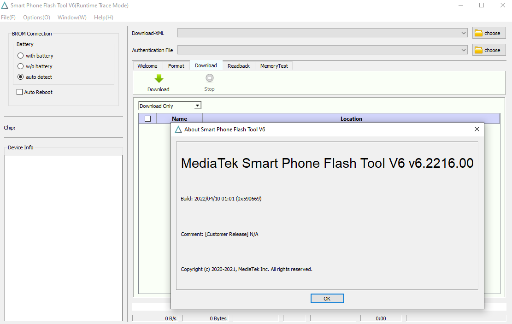Click the 'Comment: [Customer Release] N/A' text

[x=219, y=234]
